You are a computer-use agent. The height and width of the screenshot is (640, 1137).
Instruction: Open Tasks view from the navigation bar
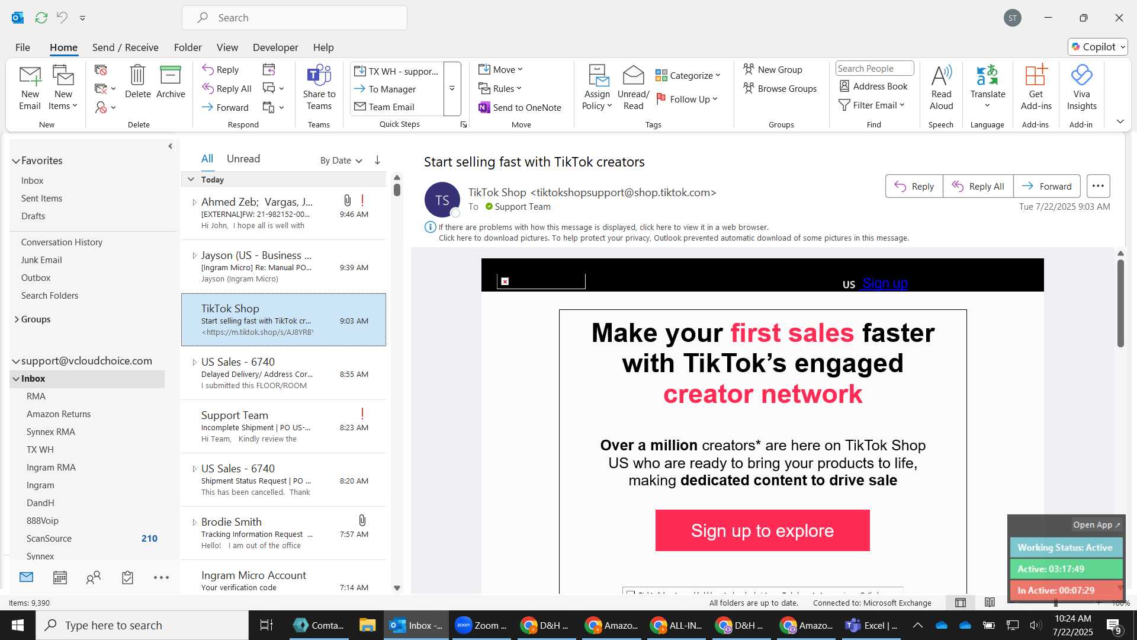click(x=127, y=577)
